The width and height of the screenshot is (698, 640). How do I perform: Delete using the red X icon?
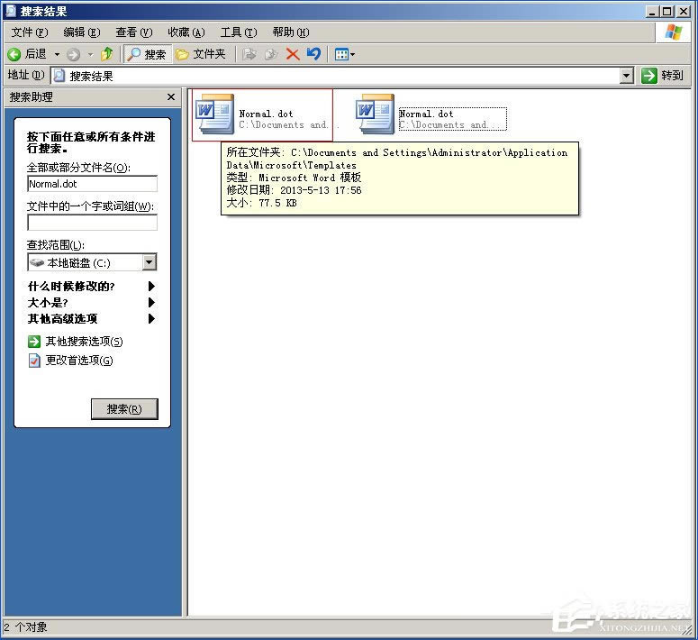pyautogui.click(x=293, y=54)
